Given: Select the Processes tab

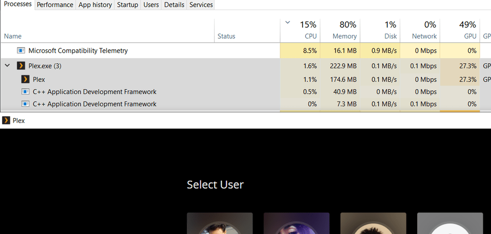Looking at the screenshot, I should (18, 4).
